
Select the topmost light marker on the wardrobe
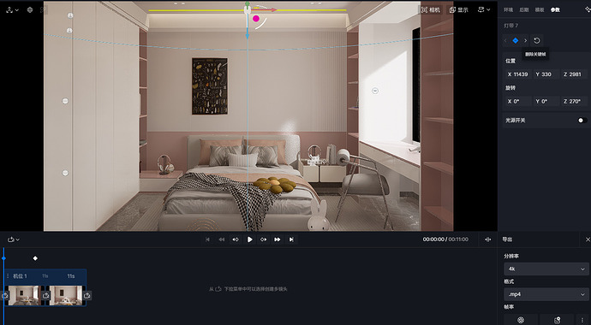(x=70, y=15)
